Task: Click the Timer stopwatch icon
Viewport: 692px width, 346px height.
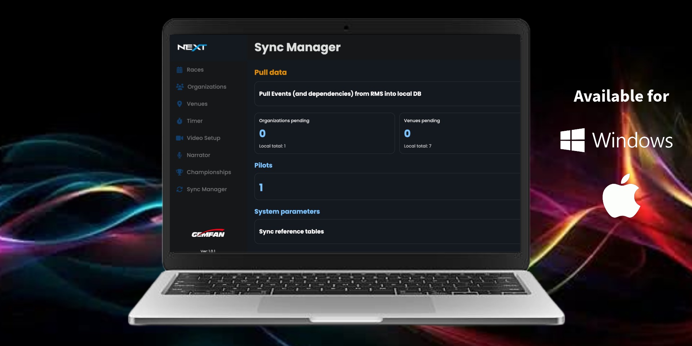Action: [180, 121]
